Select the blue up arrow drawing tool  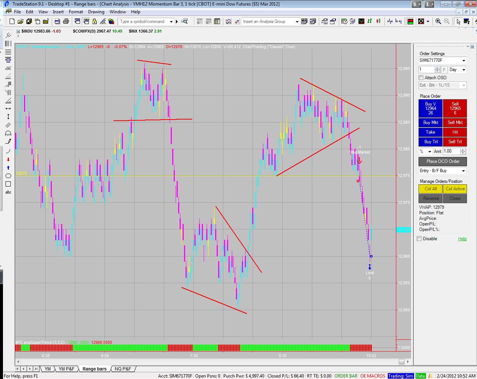pos(8,168)
